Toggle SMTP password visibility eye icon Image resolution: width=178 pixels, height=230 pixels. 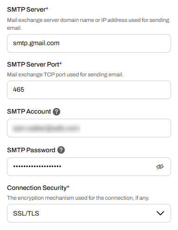click(160, 167)
